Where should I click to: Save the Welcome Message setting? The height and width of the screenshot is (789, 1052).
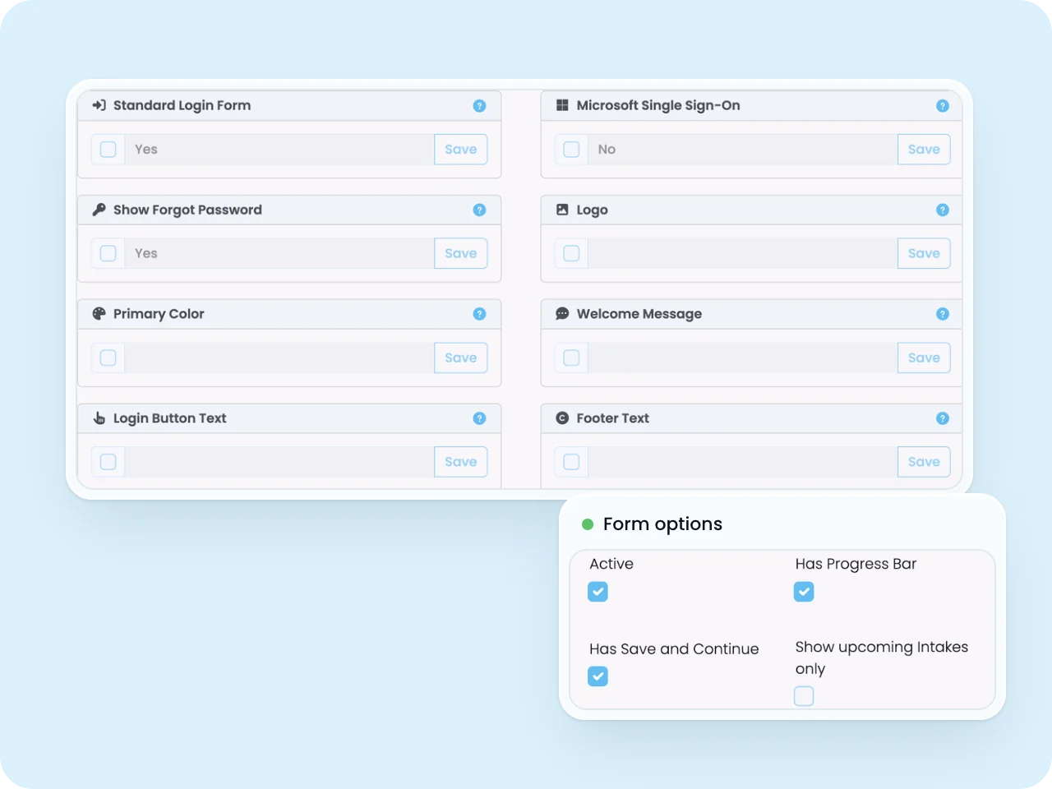(924, 358)
